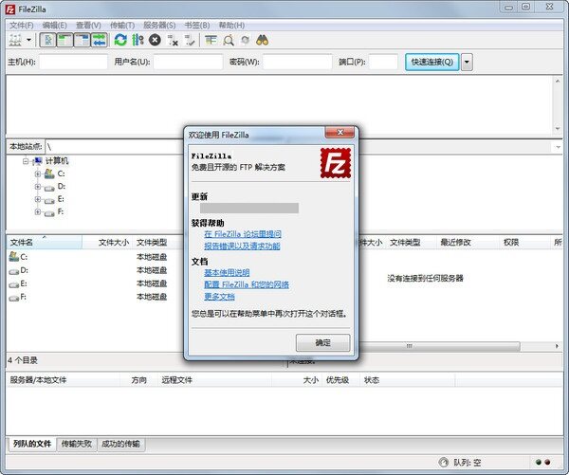
Task: Collapse 计算机 tree node
Action: click(x=26, y=161)
